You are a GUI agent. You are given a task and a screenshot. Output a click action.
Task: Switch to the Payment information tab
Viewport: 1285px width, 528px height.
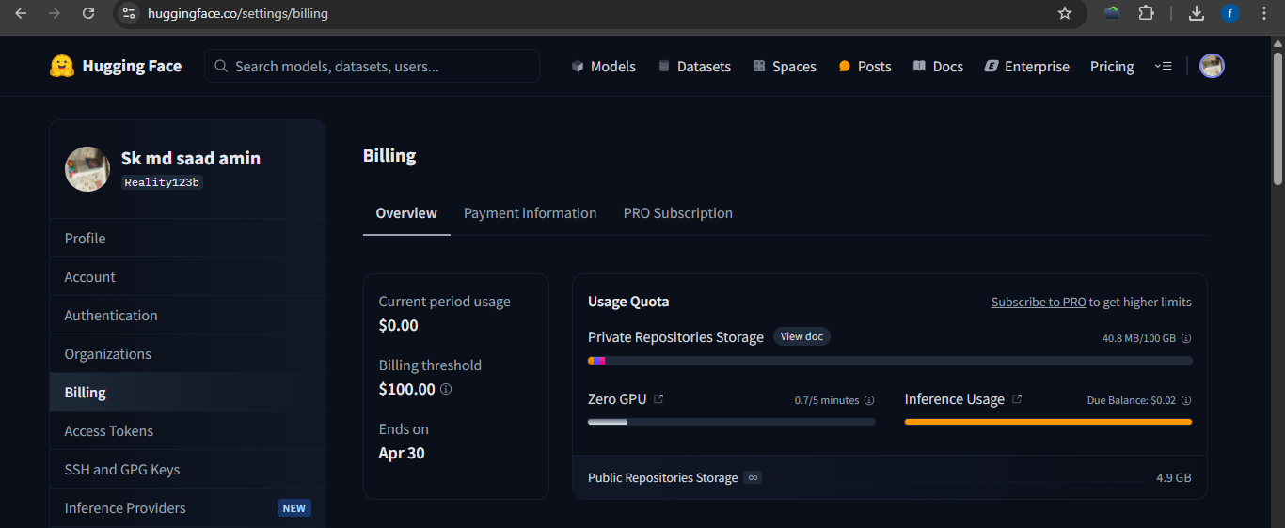click(x=530, y=213)
